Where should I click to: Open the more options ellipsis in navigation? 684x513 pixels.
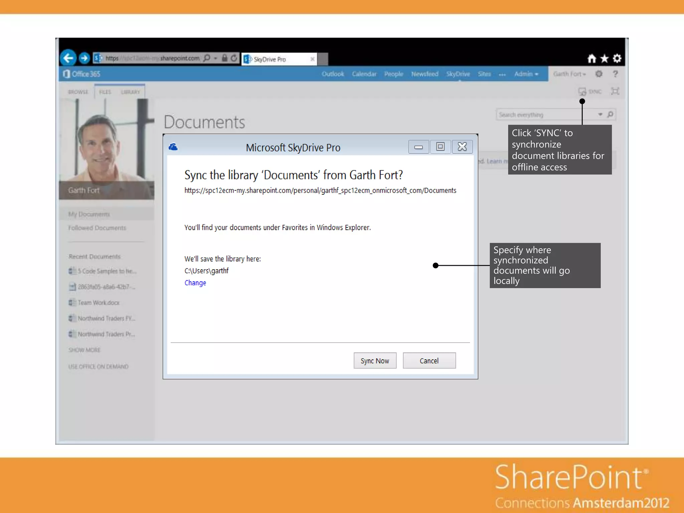pos(502,74)
